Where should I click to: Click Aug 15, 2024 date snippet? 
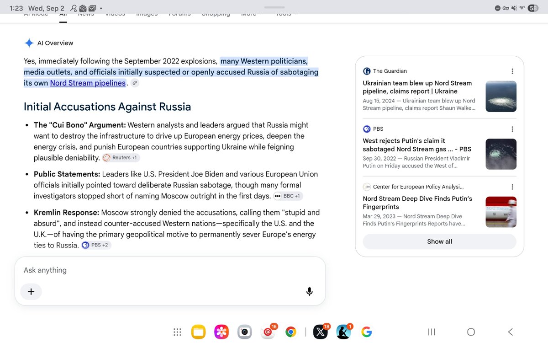coord(379,101)
